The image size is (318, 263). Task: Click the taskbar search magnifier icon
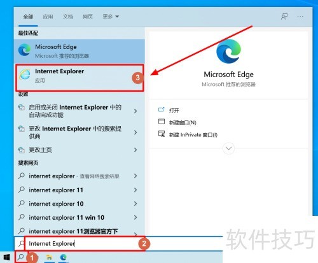21,257
